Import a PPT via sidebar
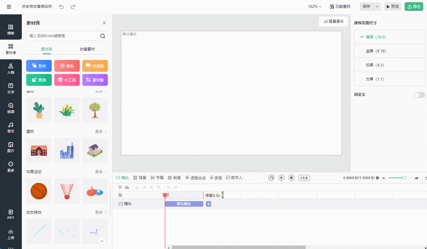Viewport: 427px width, 249px height. [x=11, y=214]
